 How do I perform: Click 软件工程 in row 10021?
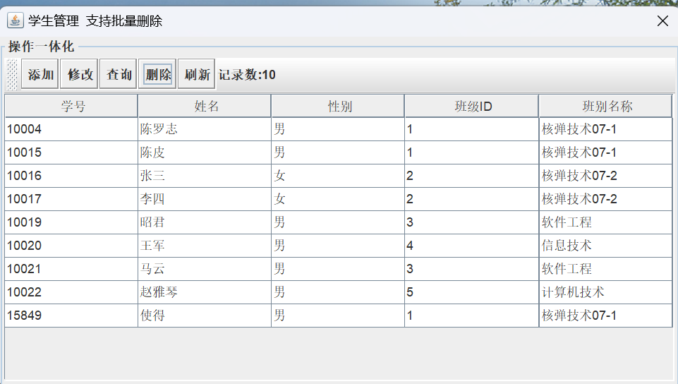click(x=606, y=270)
